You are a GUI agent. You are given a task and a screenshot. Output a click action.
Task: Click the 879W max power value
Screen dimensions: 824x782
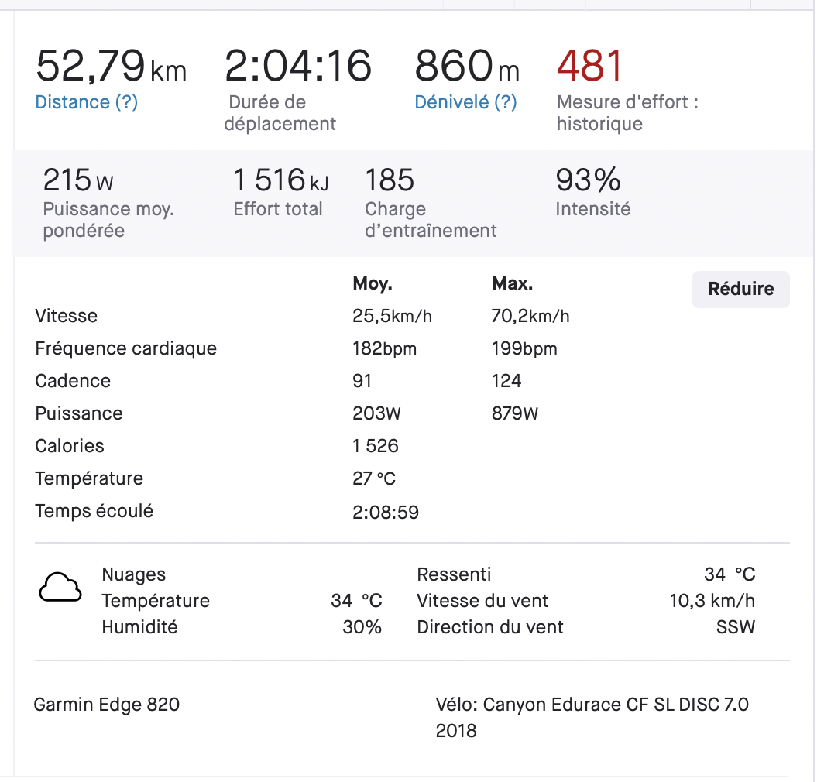pos(514,413)
